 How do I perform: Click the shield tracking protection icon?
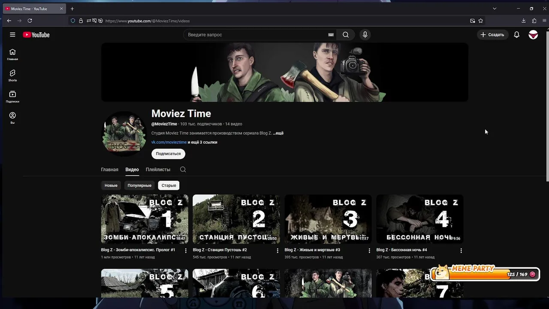tap(73, 21)
